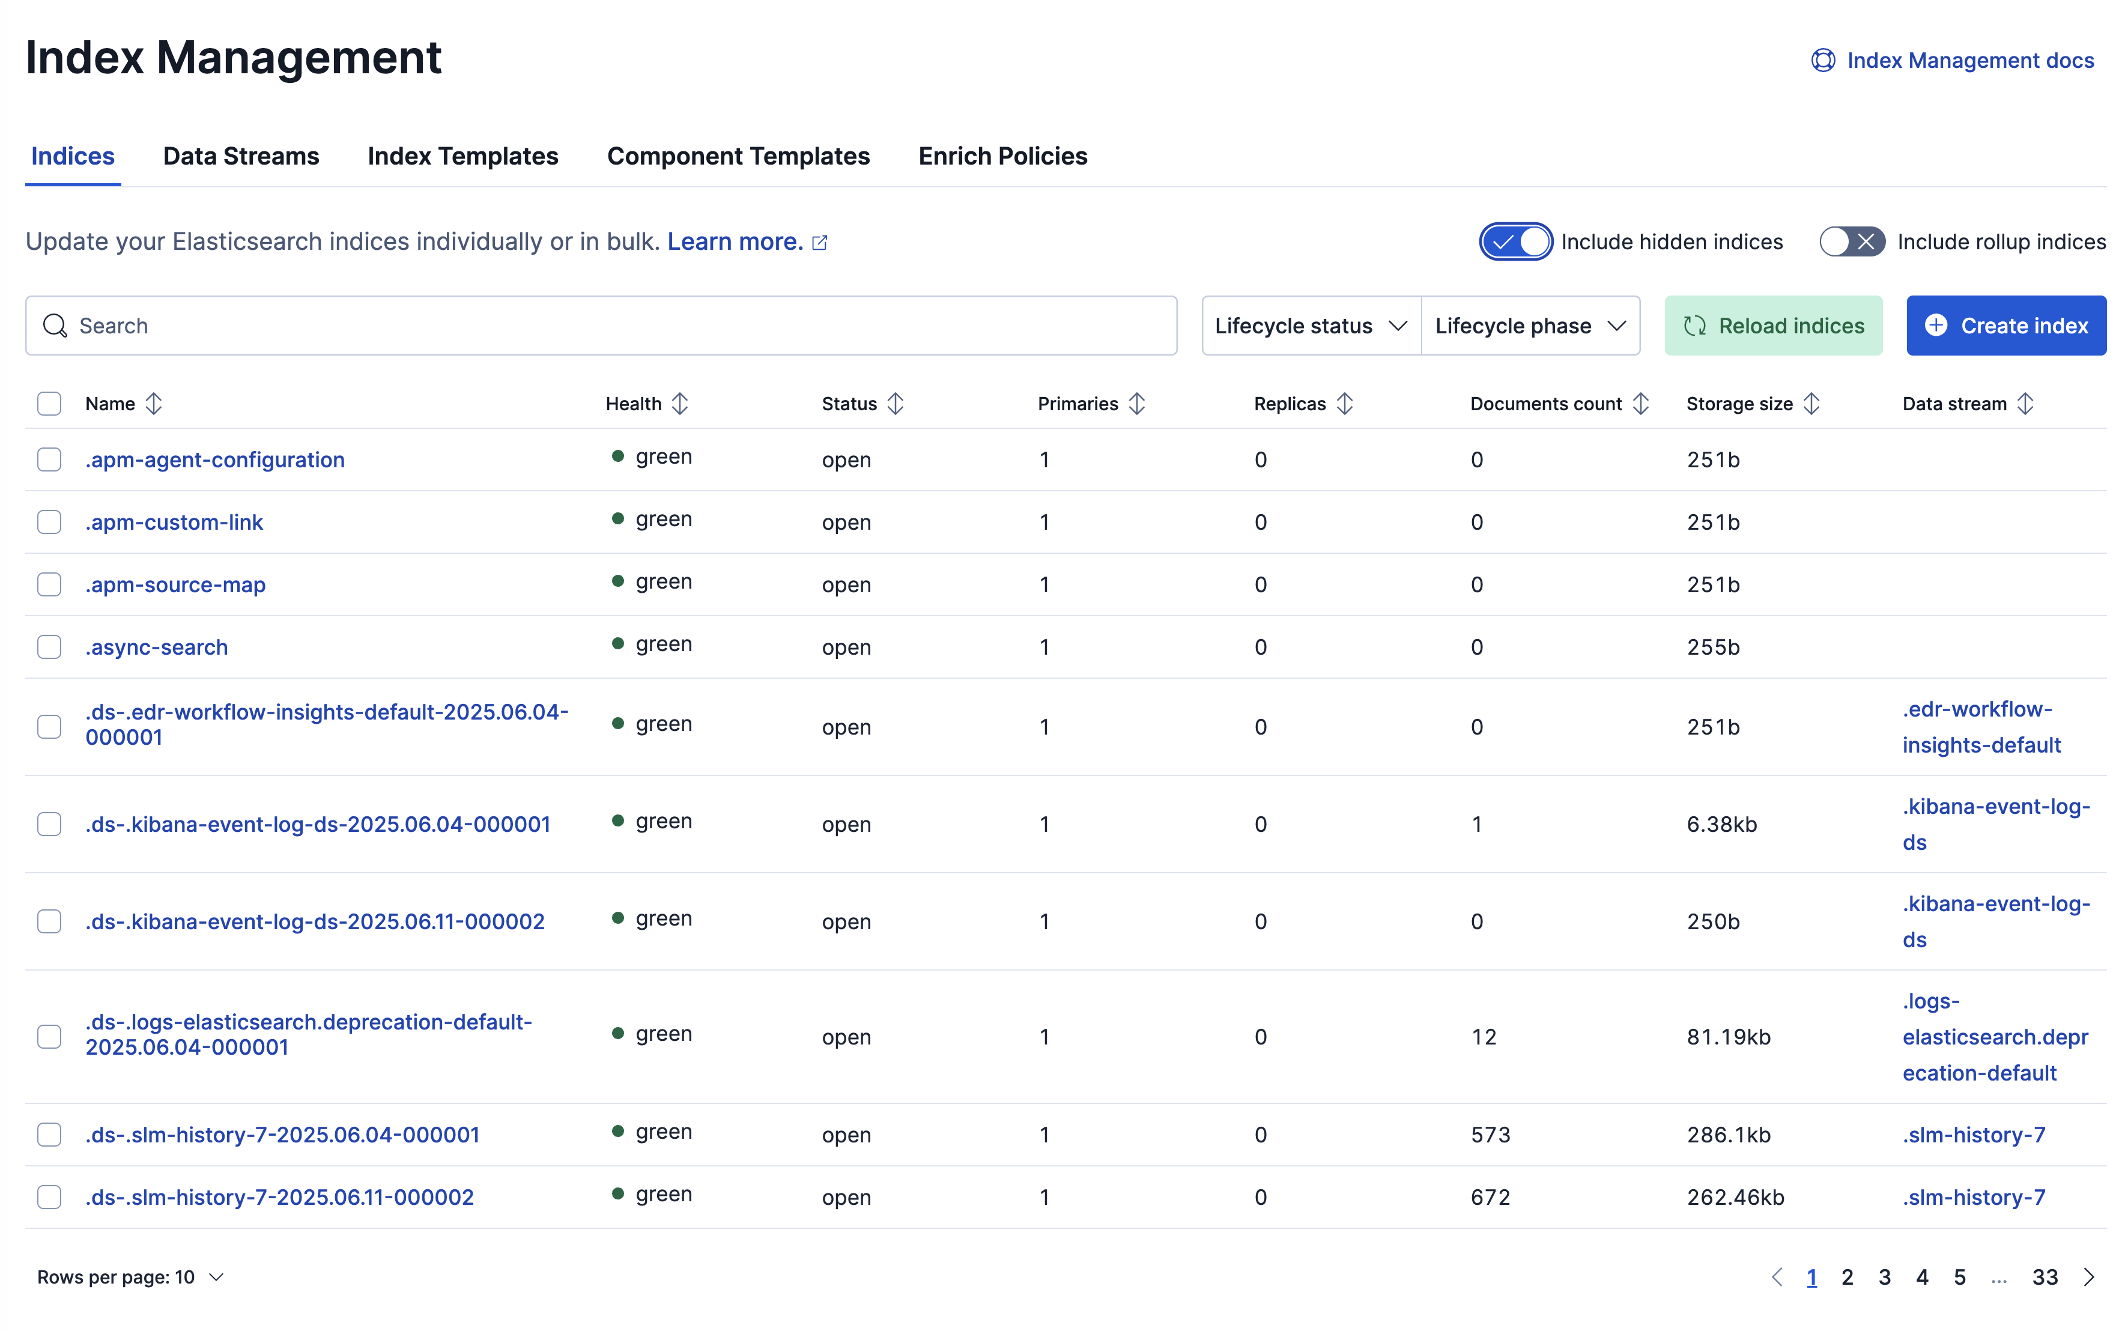This screenshot has width=2125, height=1331.
Task: Click the search magnifier icon
Action: (55, 326)
